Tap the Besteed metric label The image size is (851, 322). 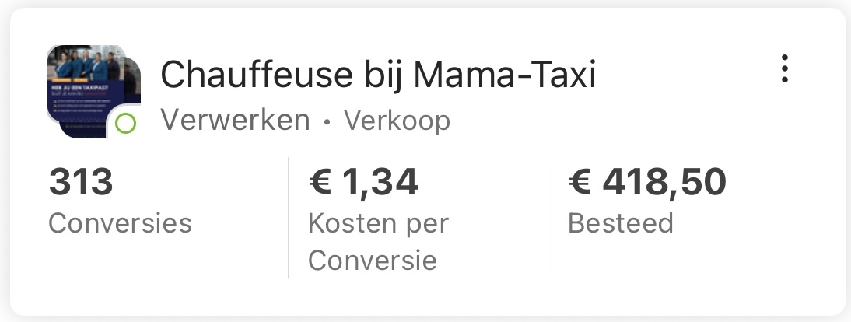[x=620, y=223]
